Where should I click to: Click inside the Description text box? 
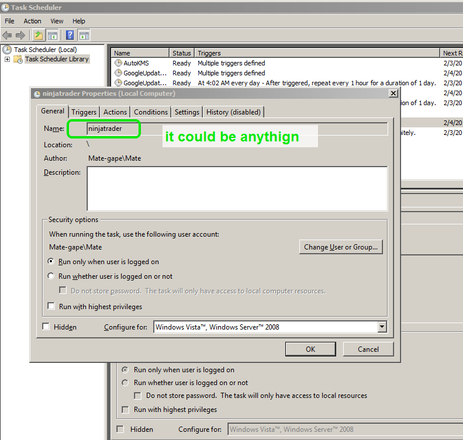pos(237,189)
